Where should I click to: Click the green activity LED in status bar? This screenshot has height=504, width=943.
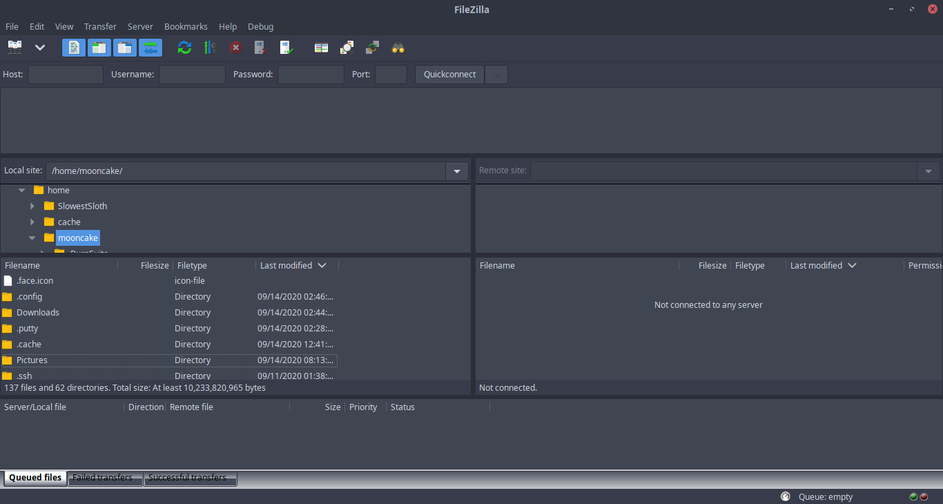click(x=914, y=496)
